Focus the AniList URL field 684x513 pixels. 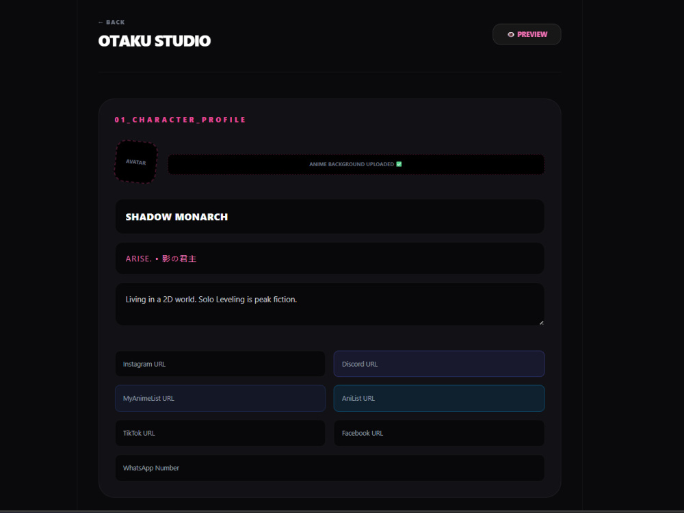click(439, 398)
